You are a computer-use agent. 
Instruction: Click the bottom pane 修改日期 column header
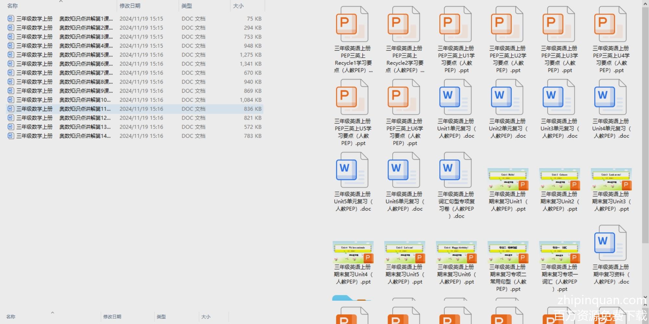tap(112, 317)
